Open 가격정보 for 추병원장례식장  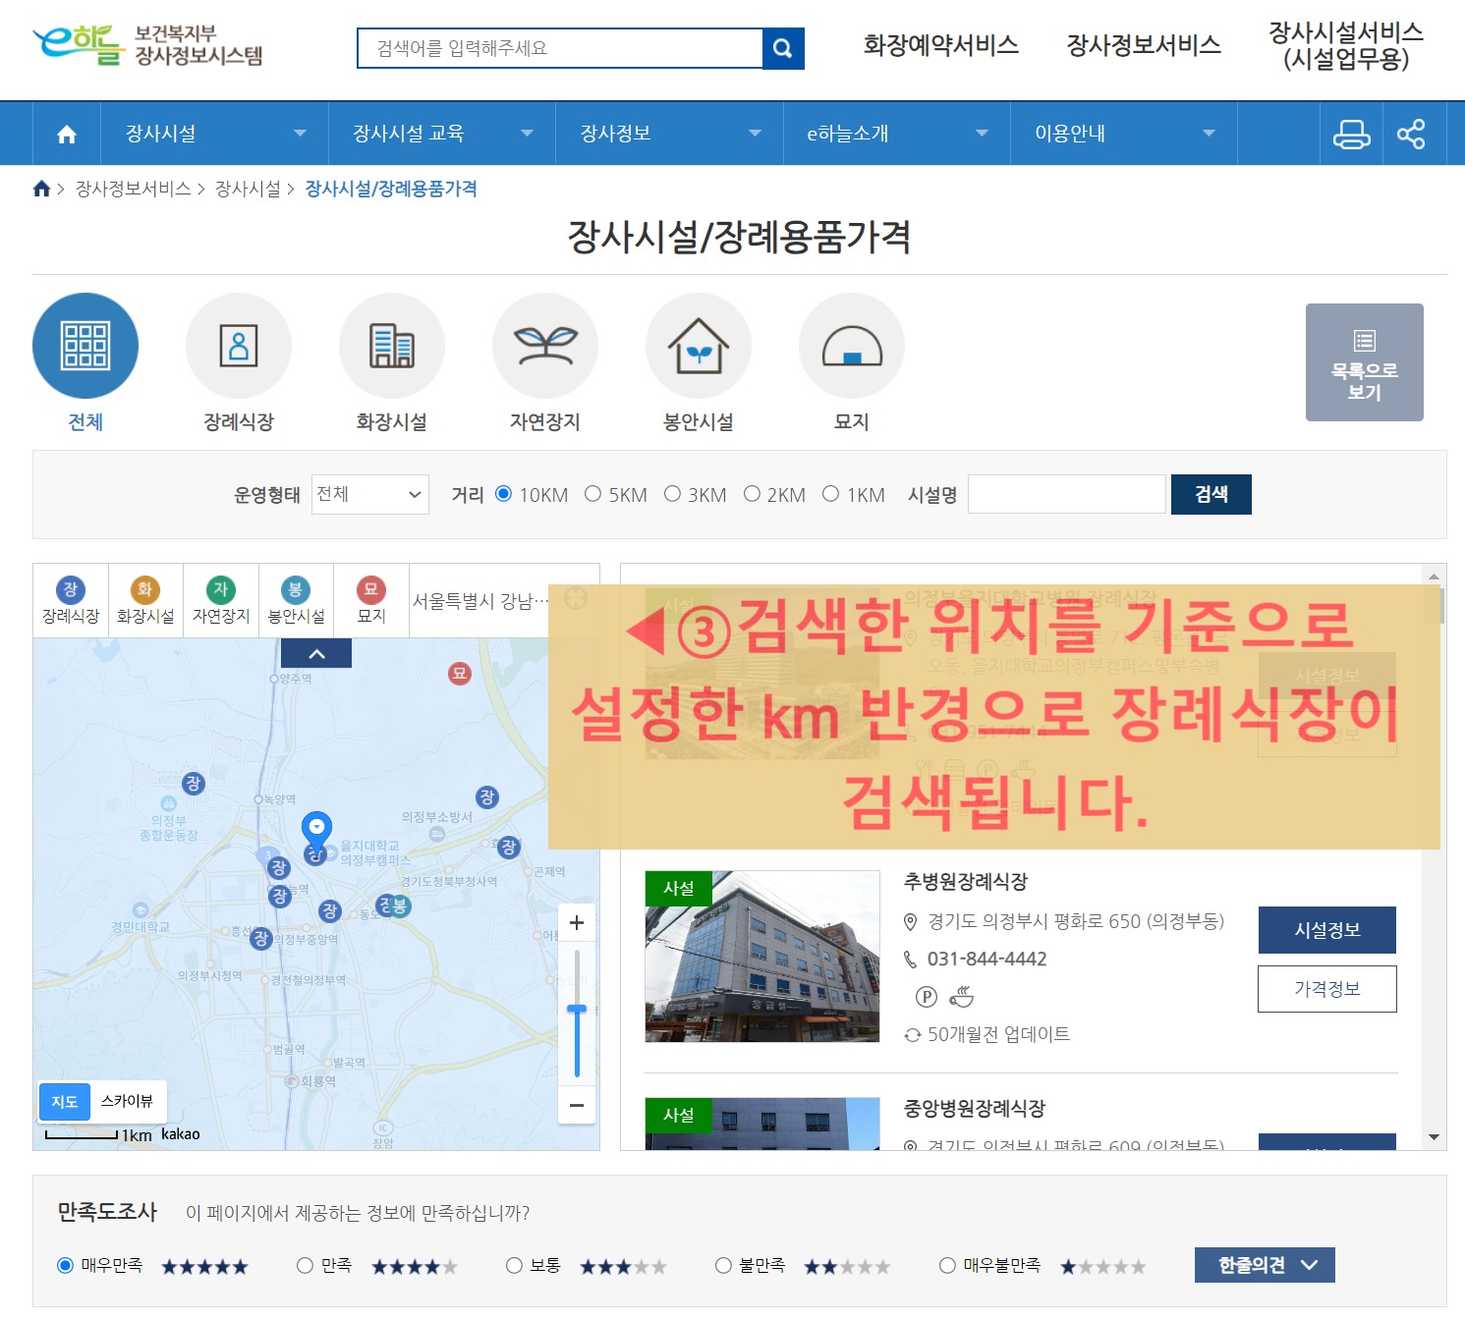pos(1327,989)
